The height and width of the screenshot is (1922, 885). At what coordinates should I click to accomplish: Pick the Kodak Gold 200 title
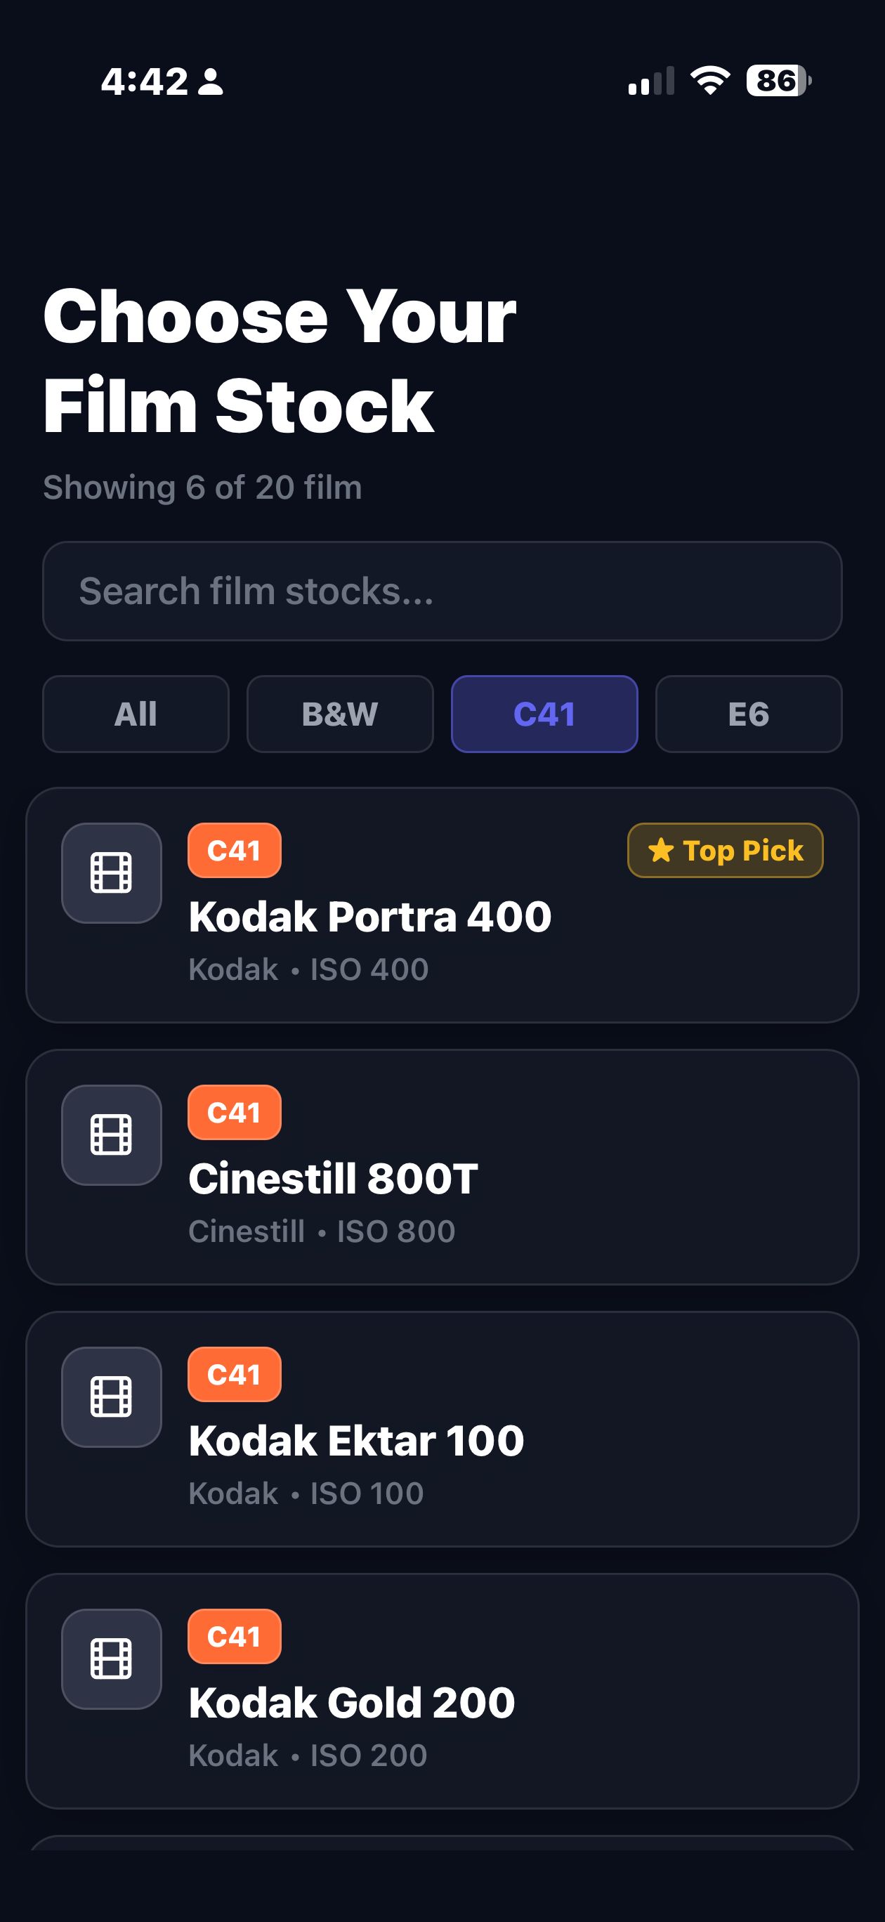351,1702
